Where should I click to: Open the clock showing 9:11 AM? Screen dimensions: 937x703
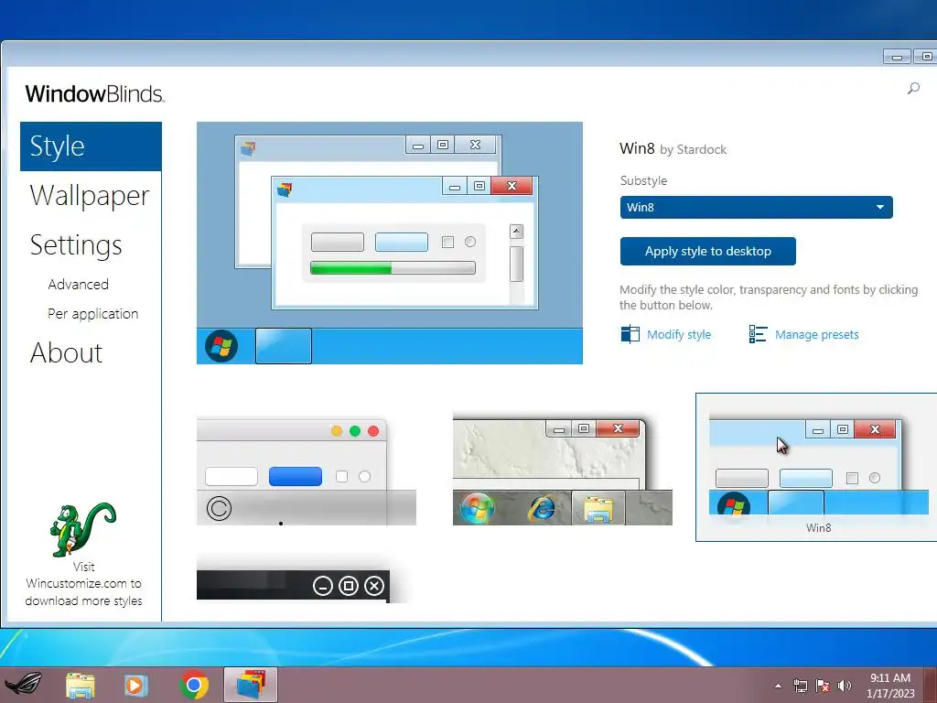[x=890, y=685]
